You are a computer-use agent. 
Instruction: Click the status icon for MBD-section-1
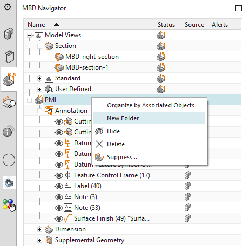(161, 67)
